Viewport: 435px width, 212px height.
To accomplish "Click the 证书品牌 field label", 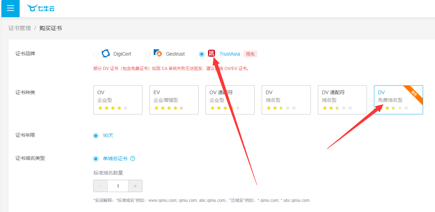I will pyautogui.click(x=25, y=54).
